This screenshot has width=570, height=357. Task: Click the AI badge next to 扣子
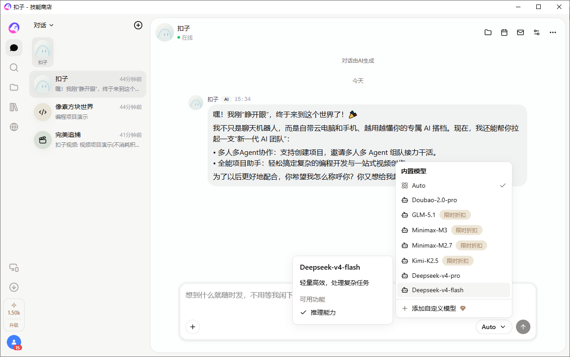coord(226,99)
